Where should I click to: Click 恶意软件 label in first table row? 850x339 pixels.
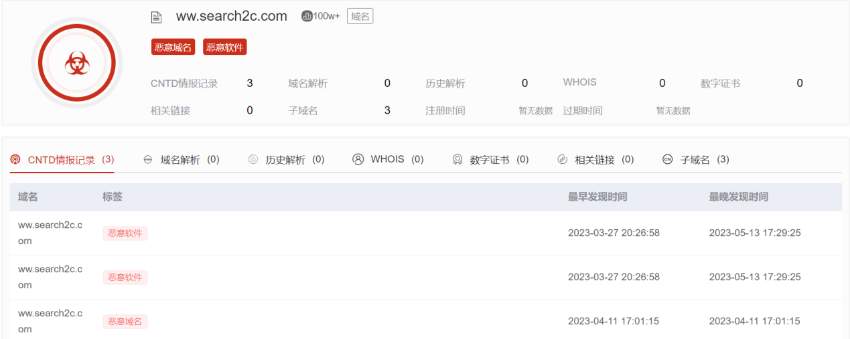[x=125, y=233]
